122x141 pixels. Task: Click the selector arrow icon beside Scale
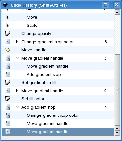click(x=7, y=25)
